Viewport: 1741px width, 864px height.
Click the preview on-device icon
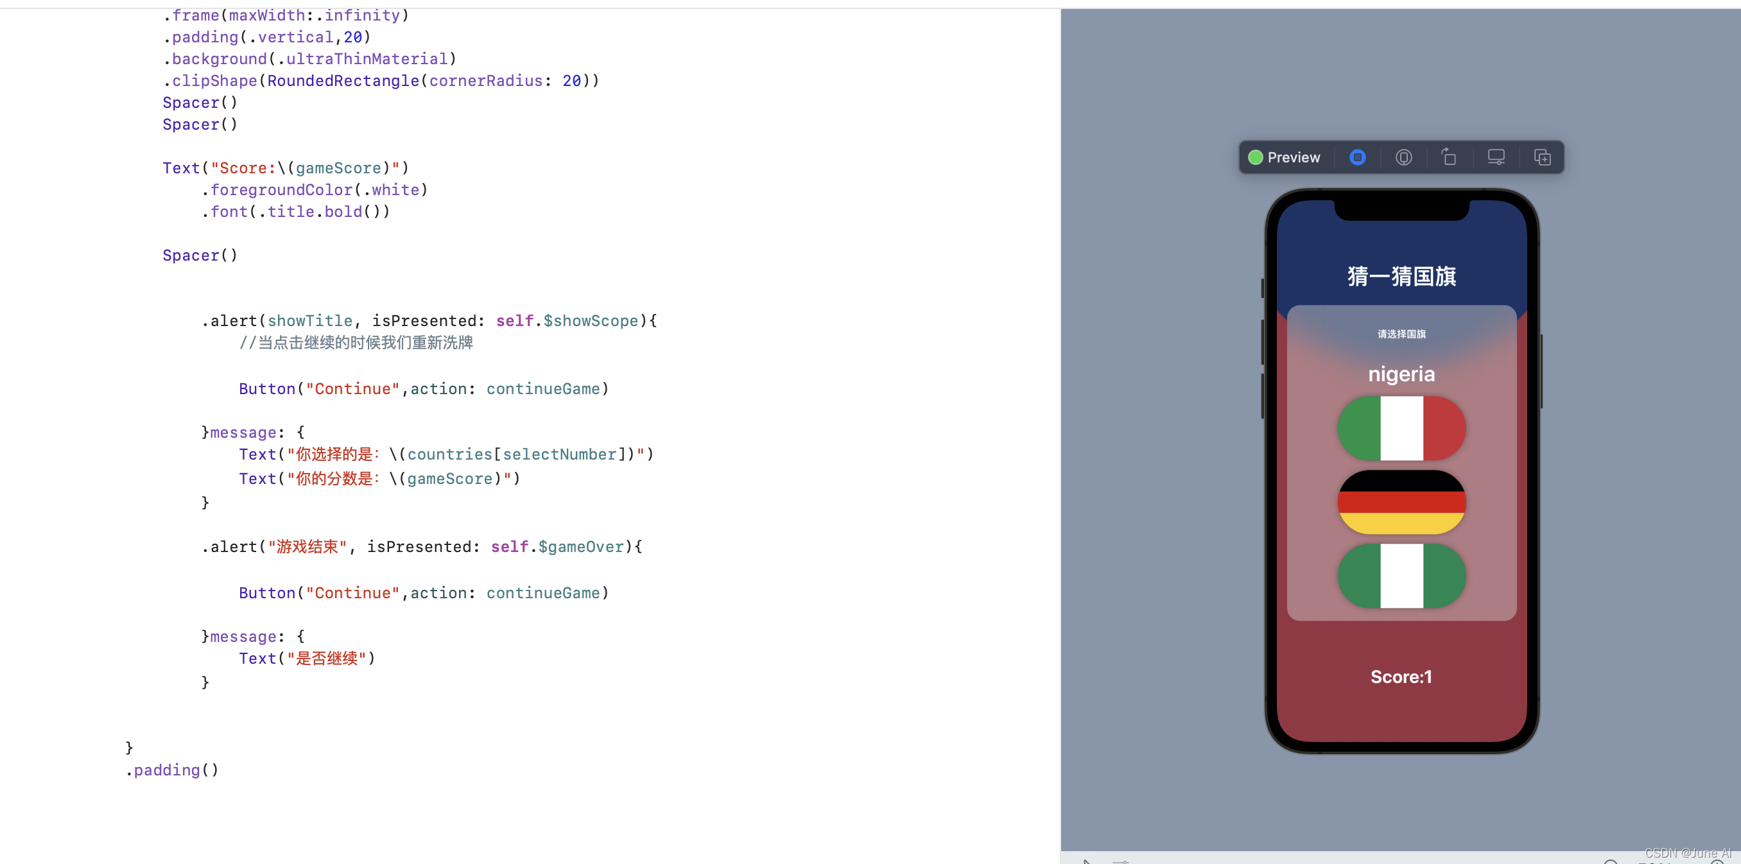[x=1404, y=157]
